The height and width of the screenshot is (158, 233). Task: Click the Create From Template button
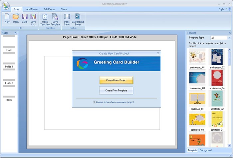point(116,90)
